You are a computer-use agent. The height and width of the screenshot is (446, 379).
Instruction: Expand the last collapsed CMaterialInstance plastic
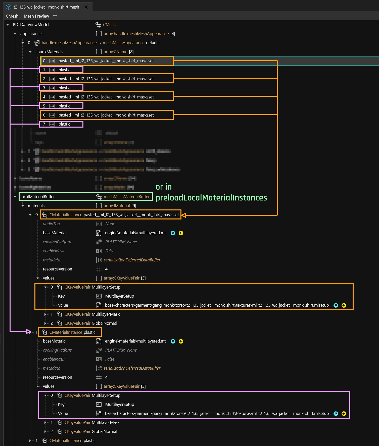[30, 441]
